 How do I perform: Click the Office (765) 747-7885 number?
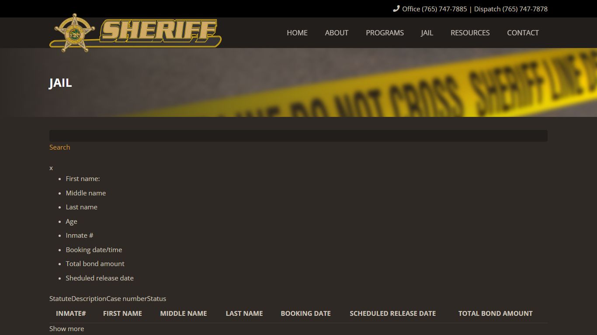point(434,9)
